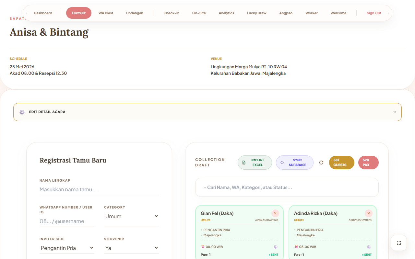Open the Category dropdown showing Umum
The height and width of the screenshot is (259, 415).
pyautogui.click(x=131, y=216)
